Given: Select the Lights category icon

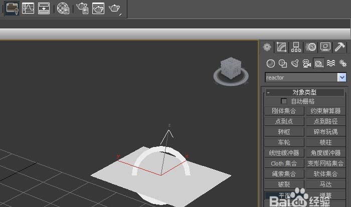Looking at the screenshot, I should 295,63.
